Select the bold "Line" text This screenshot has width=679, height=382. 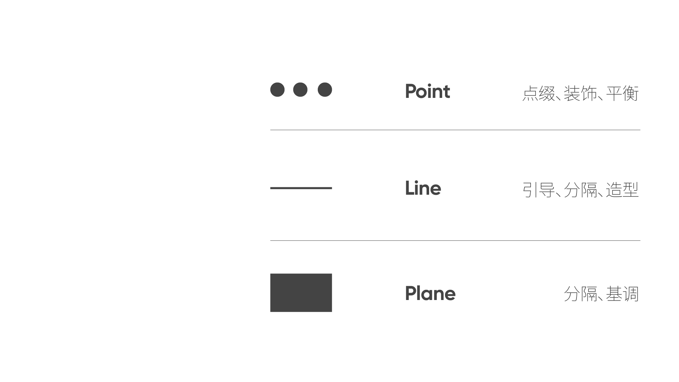423,188
